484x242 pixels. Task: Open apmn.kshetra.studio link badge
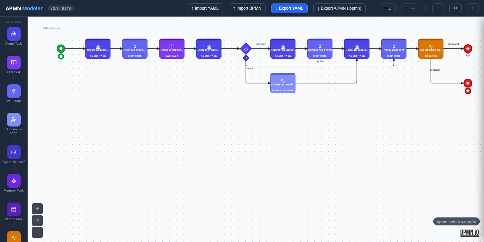(456, 222)
